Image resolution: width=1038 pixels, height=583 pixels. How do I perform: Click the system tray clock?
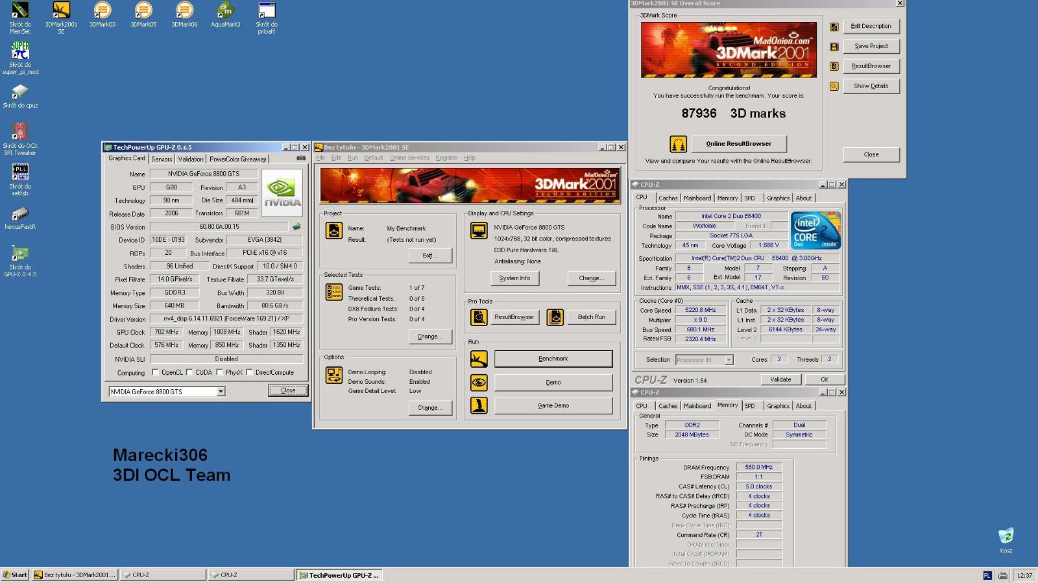(1024, 575)
